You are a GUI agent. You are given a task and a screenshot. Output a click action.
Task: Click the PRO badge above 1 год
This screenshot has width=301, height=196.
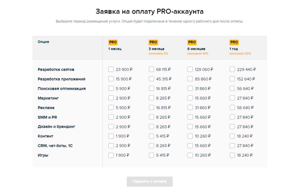pos(234,42)
